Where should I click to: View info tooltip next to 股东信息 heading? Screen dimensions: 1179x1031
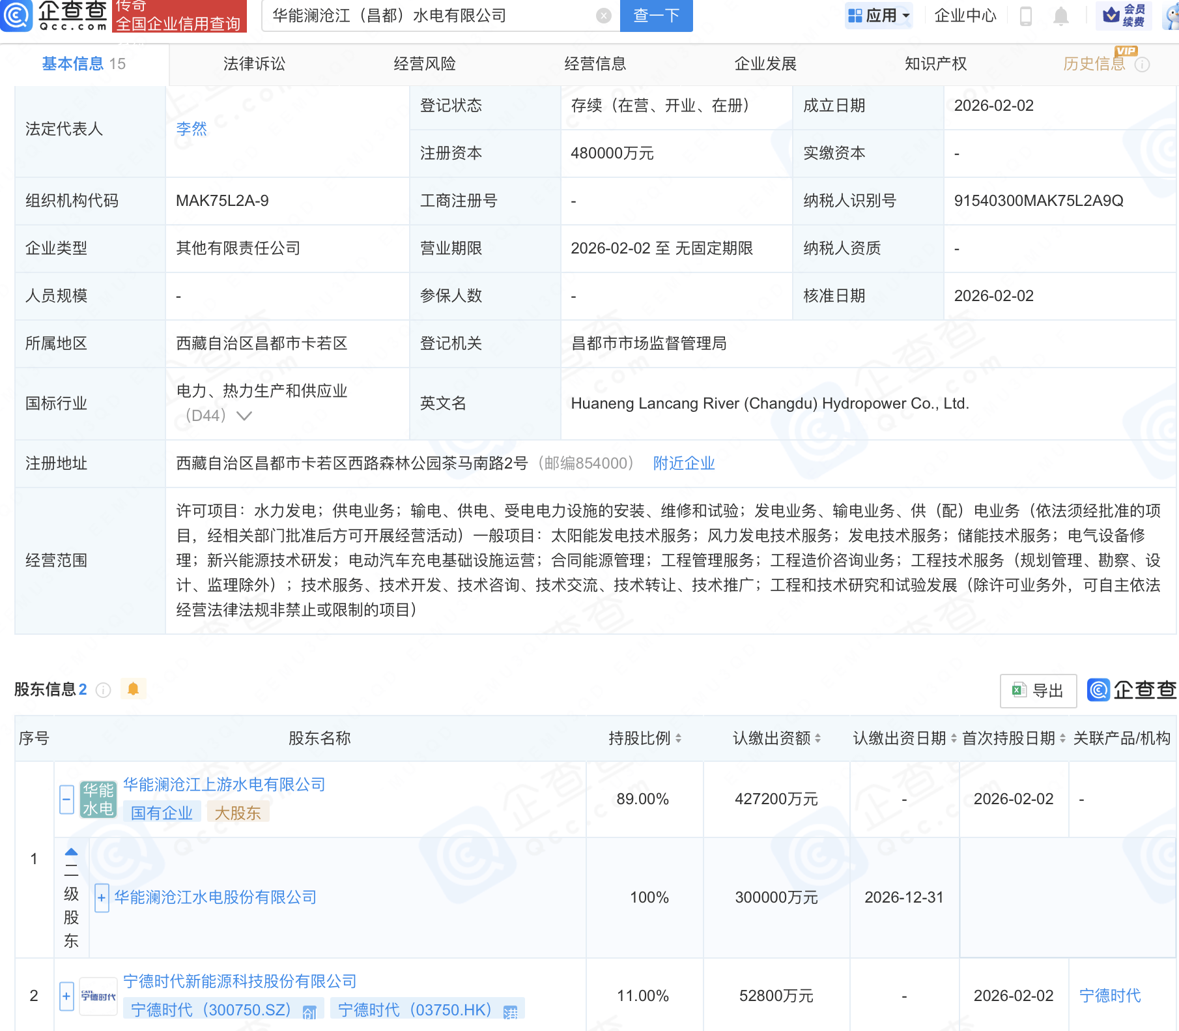104,690
